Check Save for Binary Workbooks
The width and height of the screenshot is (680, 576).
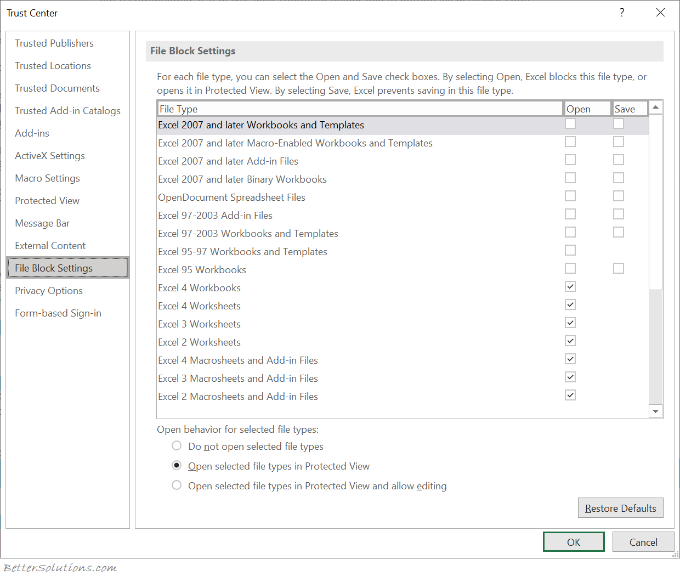[x=619, y=178]
